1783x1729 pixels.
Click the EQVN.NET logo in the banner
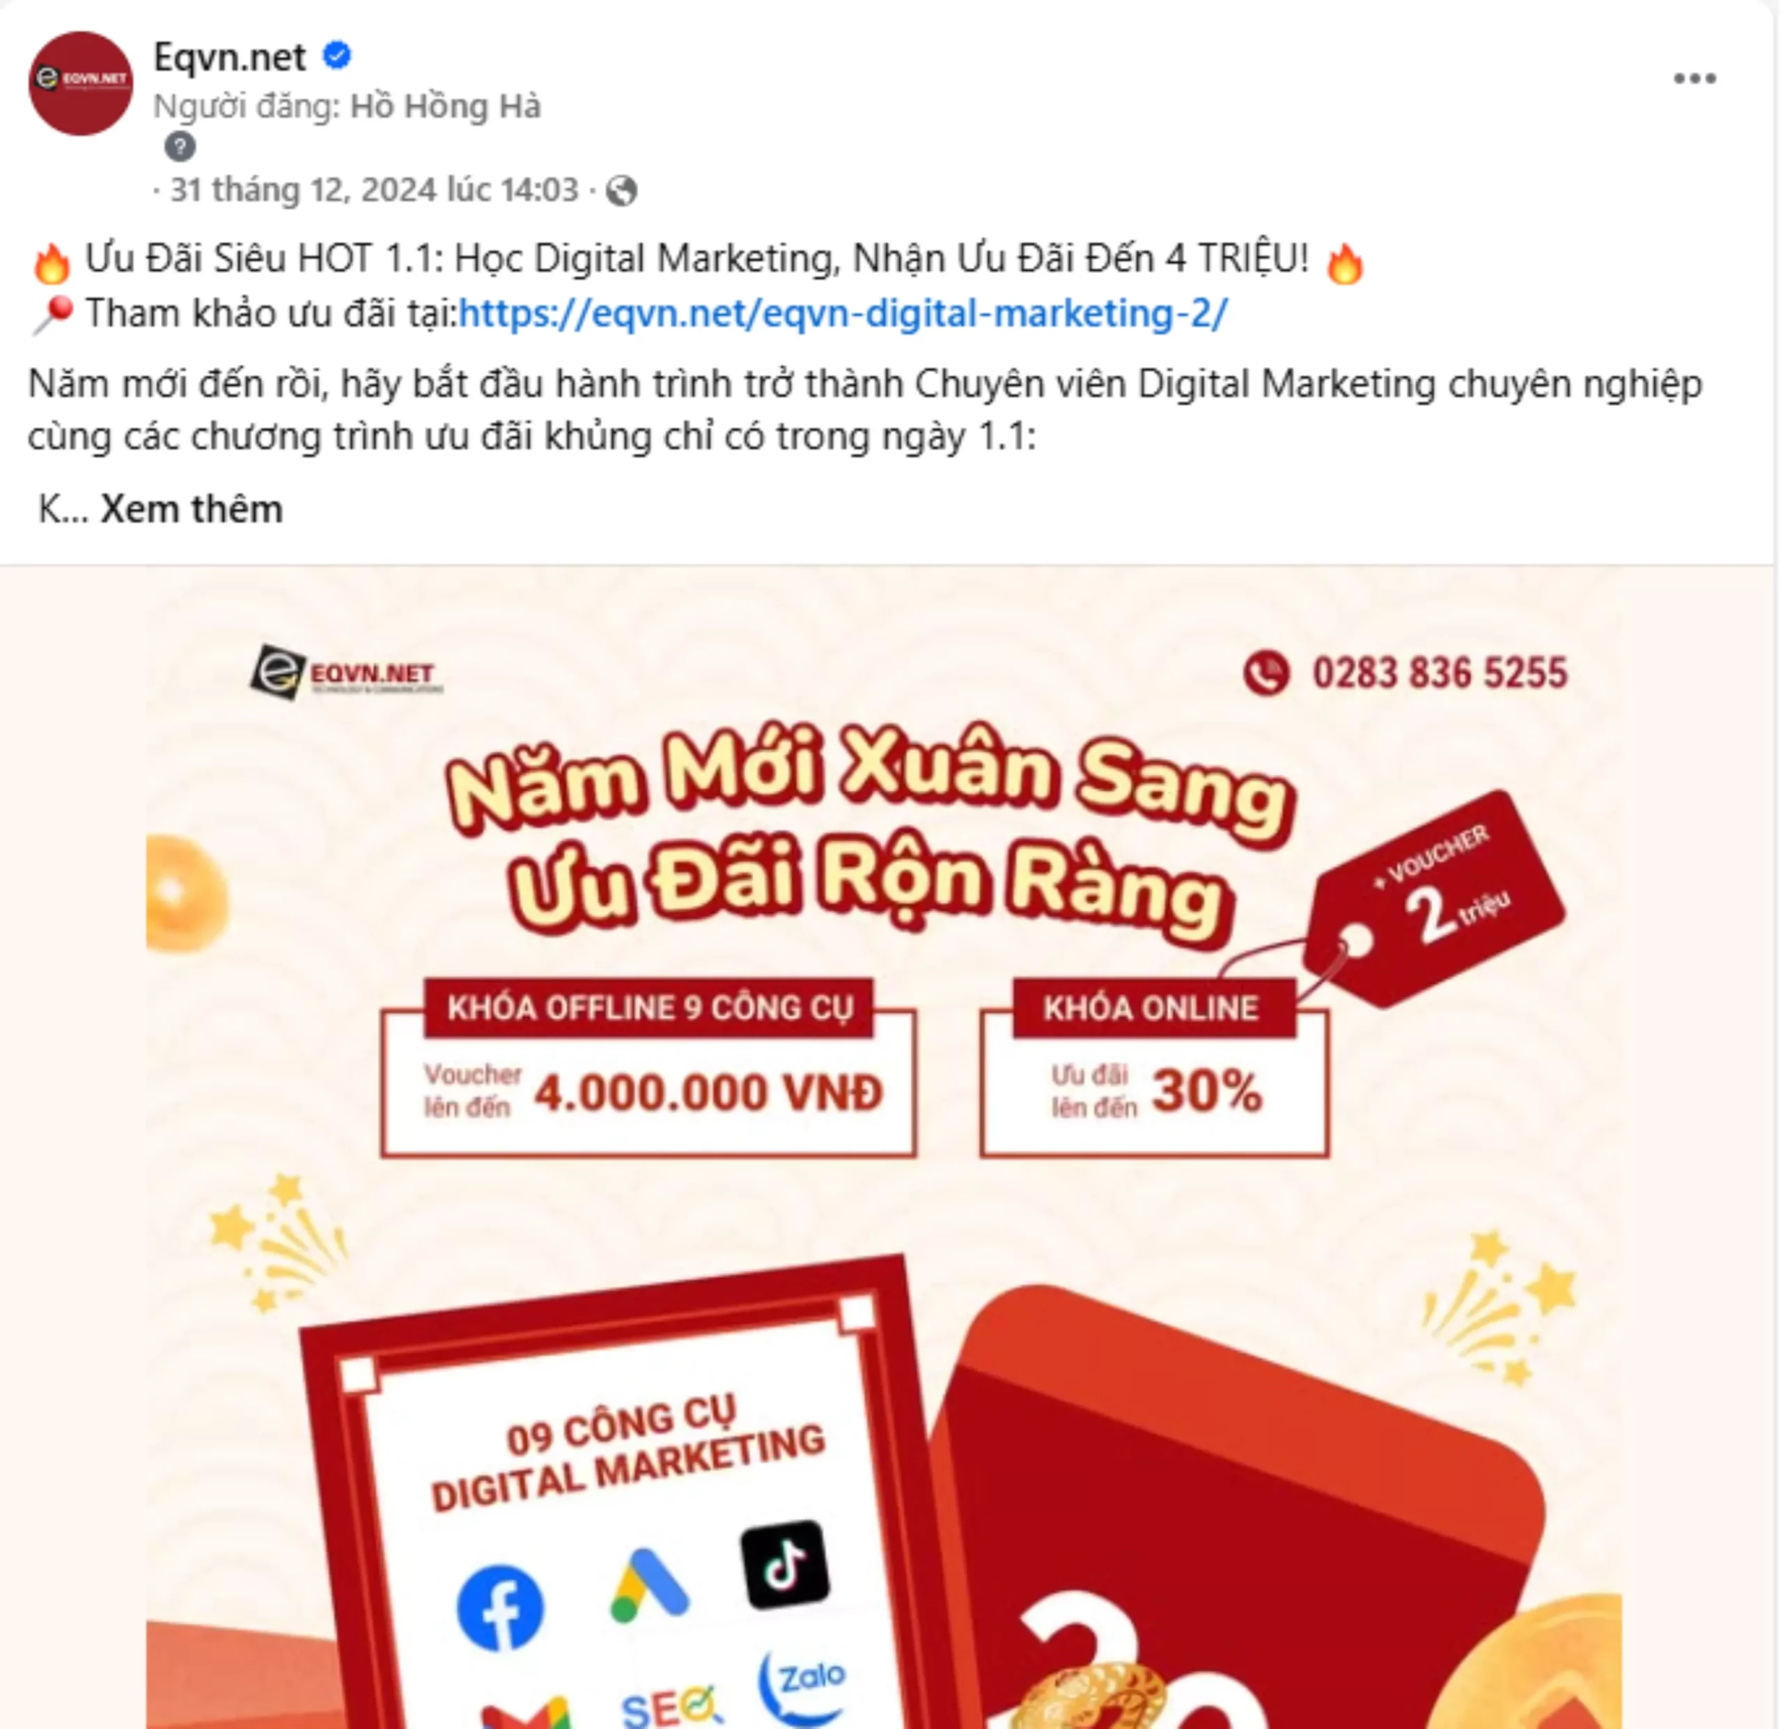(x=345, y=673)
